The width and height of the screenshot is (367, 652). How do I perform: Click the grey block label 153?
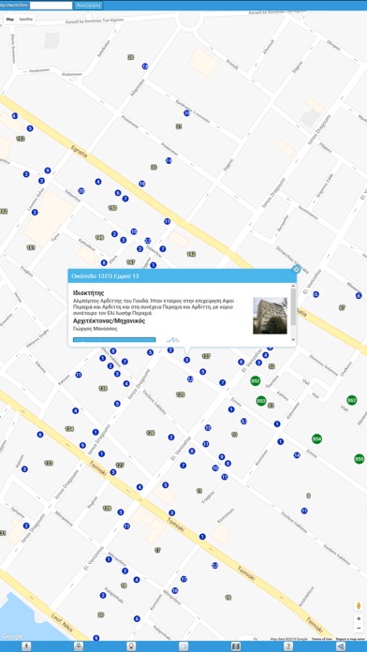[x=21, y=139]
